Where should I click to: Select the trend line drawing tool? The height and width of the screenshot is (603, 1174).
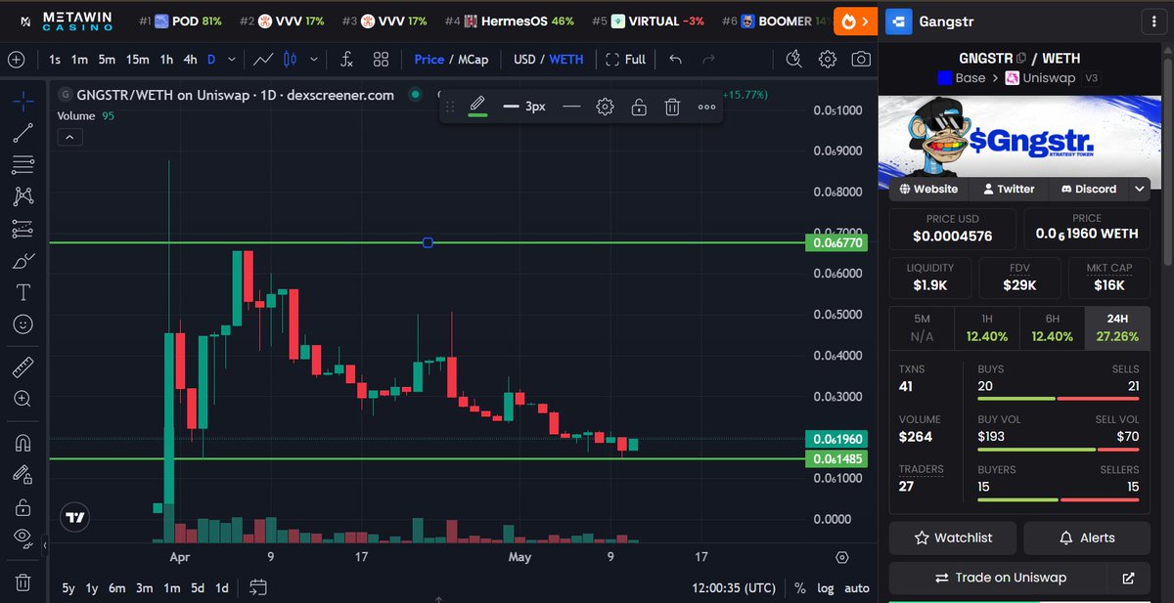[23, 133]
